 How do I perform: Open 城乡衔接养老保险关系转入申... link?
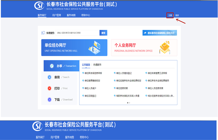point(161,96)
